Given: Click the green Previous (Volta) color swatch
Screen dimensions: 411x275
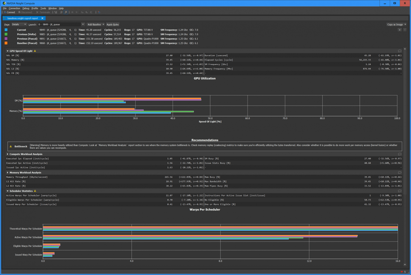Looking at the screenshot, I should (x=6, y=35).
